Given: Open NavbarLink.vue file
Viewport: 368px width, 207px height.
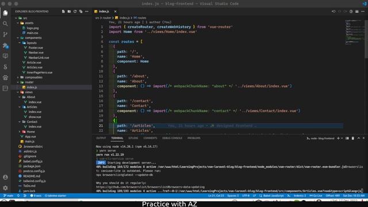Looking at the screenshot, I should (39, 57).
